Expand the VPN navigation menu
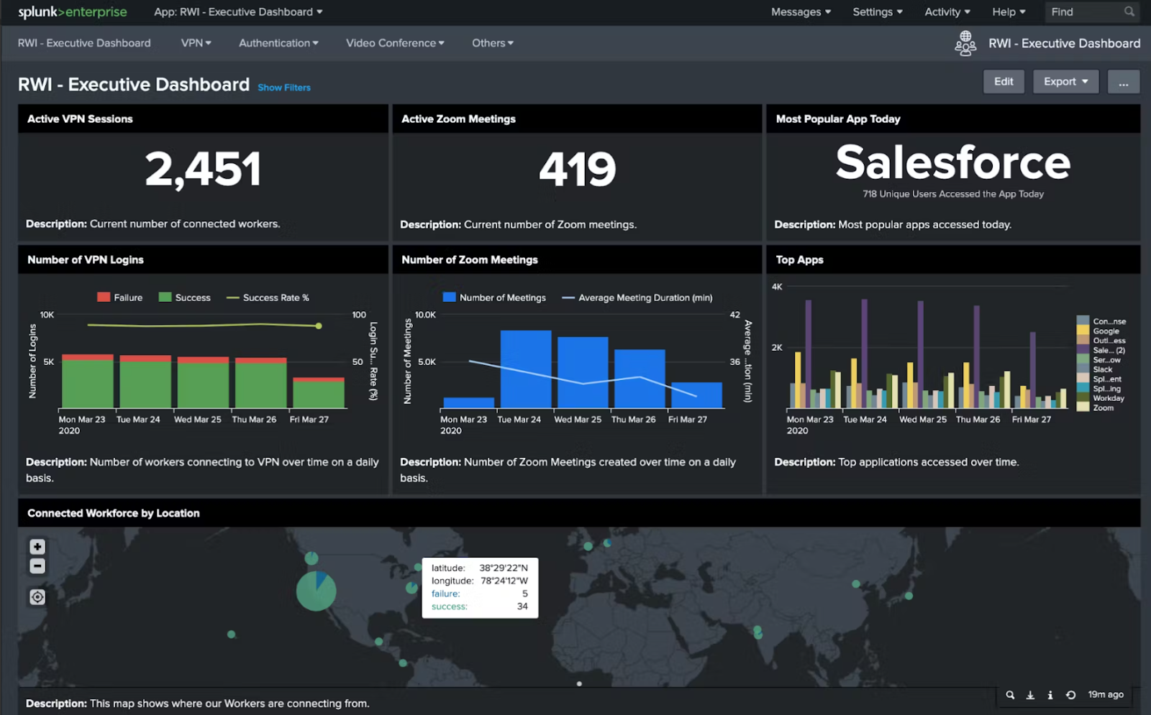 tap(196, 43)
